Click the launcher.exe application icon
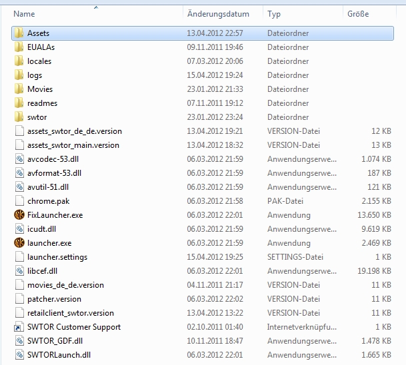The height and width of the screenshot is (365, 406). tap(19, 243)
